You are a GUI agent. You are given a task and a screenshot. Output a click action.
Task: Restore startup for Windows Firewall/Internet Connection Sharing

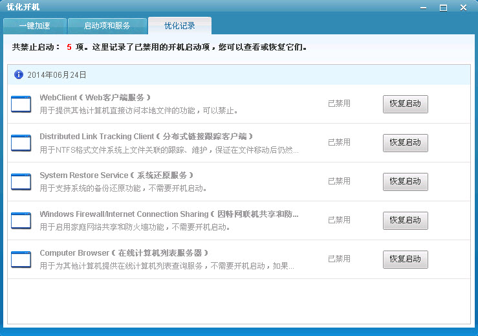point(405,221)
